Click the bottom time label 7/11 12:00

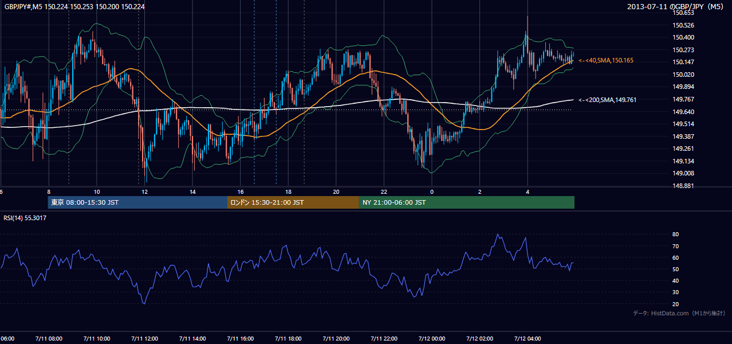144,338
